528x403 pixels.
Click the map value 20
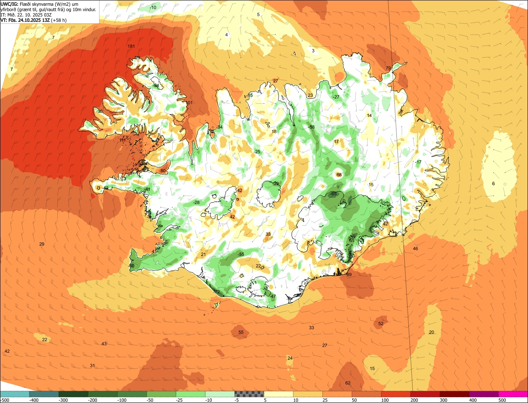(431, 332)
